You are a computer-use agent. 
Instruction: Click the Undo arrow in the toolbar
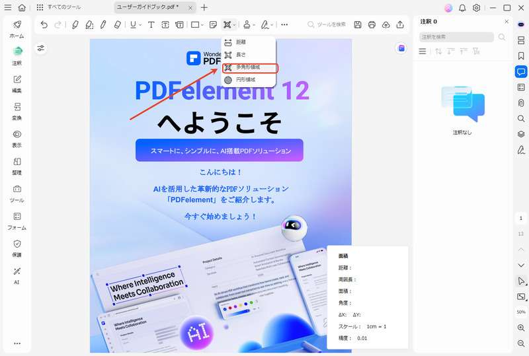(44, 24)
